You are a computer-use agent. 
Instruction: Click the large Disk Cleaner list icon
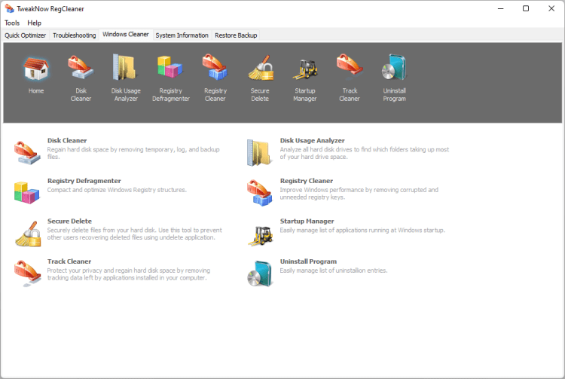coord(27,153)
